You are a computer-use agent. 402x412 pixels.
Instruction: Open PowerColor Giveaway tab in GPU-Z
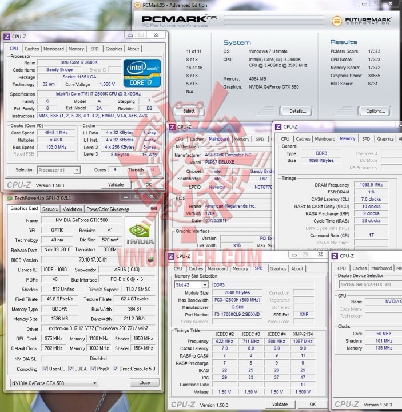(108, 209)
